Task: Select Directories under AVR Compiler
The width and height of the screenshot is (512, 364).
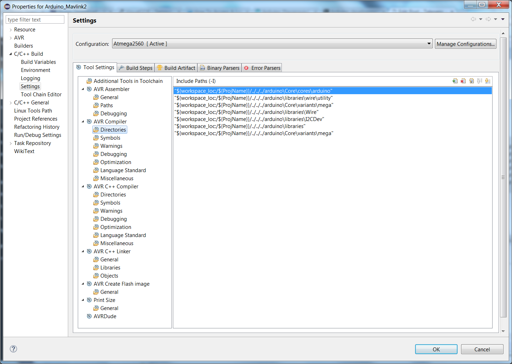Action: (110, 130)
